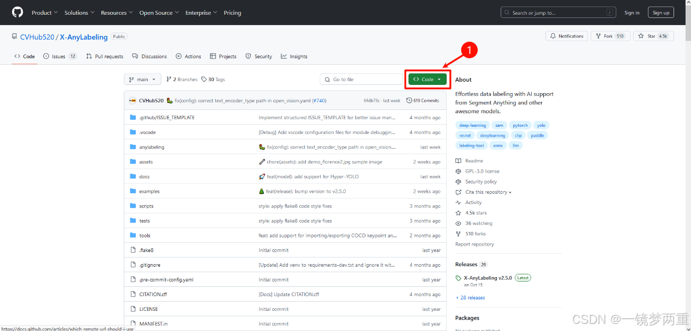The height and width of the screenshot is (331, 691).
Task: Click the Pricing link
Action: coord(232,13)
